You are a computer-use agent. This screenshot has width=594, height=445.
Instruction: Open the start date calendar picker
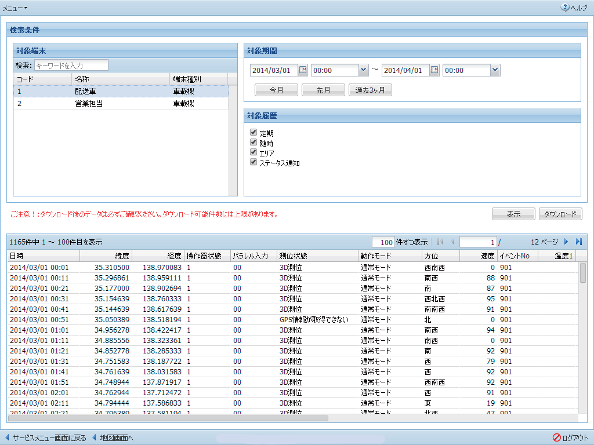tap(303, 70)
